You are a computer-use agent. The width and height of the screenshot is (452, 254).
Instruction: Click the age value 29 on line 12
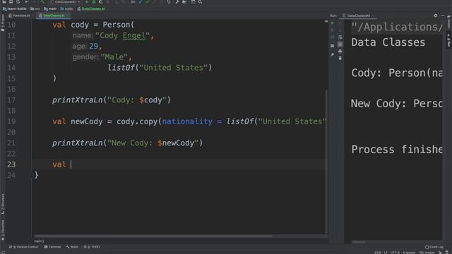click(93, 46)
